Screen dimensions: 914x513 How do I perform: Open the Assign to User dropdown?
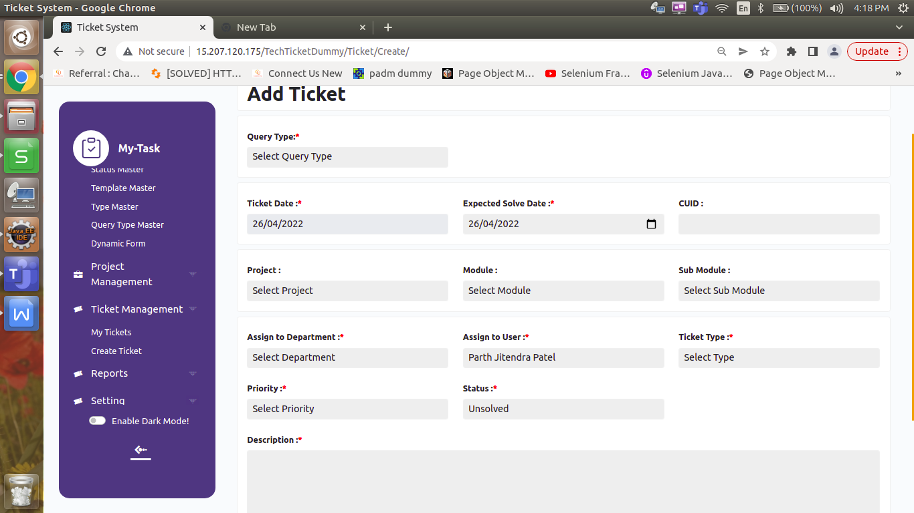[x=563, y=357]
